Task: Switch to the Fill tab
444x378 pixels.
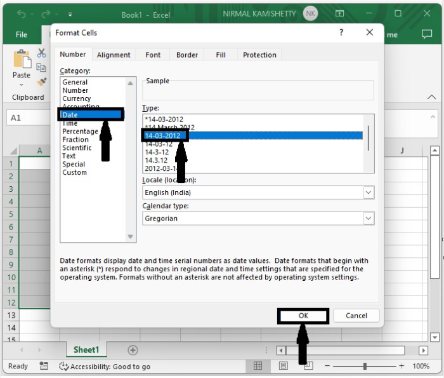Action: [221, 55]
